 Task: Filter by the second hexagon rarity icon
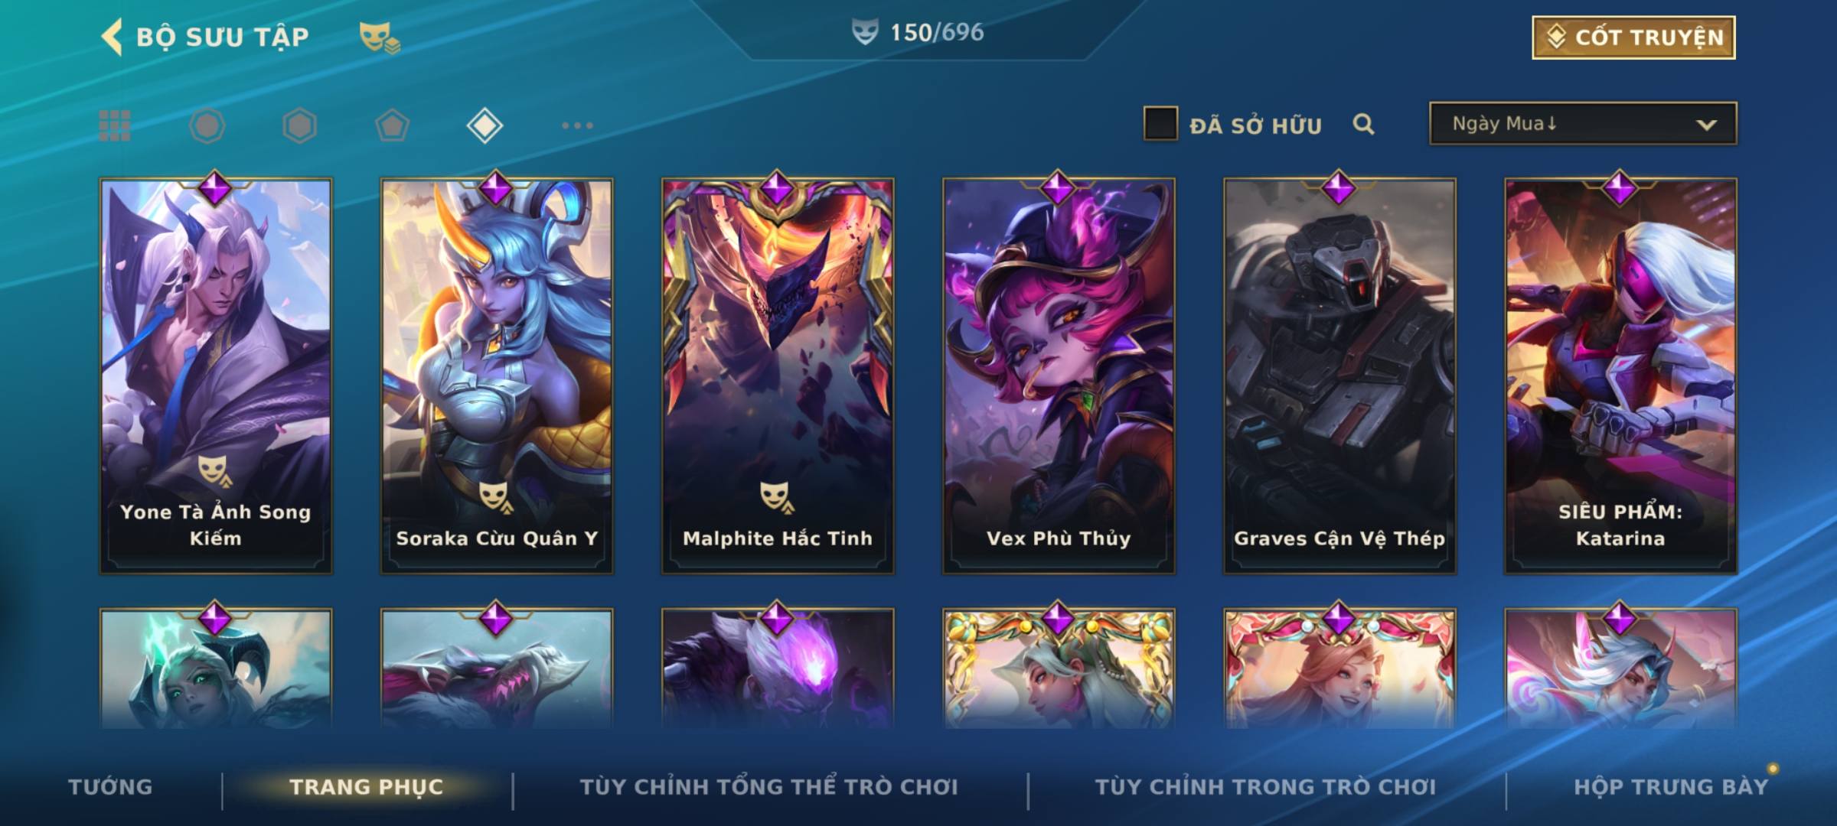[299, 125]
